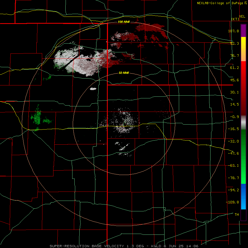Click the VEL legend title
The height and width of the screenshot is (248, 248).
(x=242, y=17)
